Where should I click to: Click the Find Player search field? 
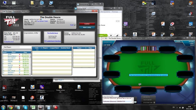pyautogui.click(x=25, y=47)
